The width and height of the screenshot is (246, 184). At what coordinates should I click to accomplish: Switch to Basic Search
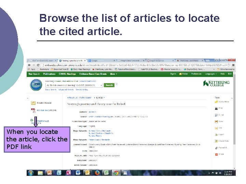(51, 90)
